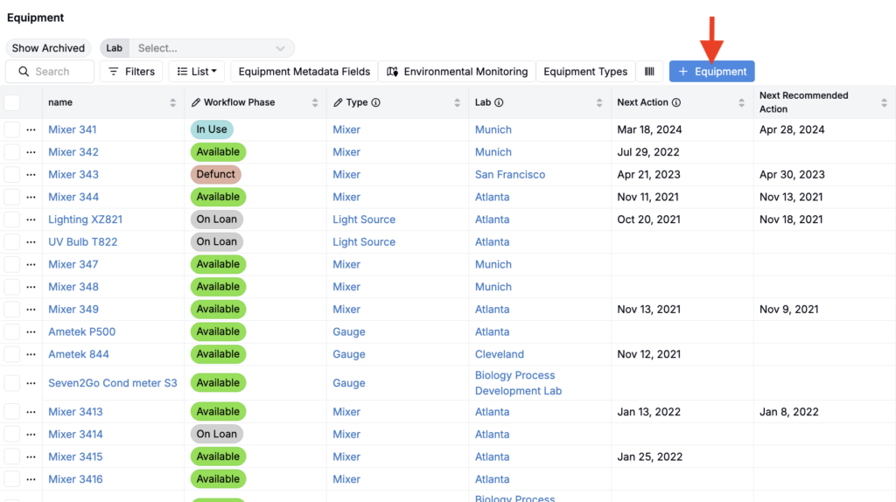The width and height of the screenshot is (896, 502).
Task: Check the box for Mixer 343 row
Action: (x=12, y=175)
